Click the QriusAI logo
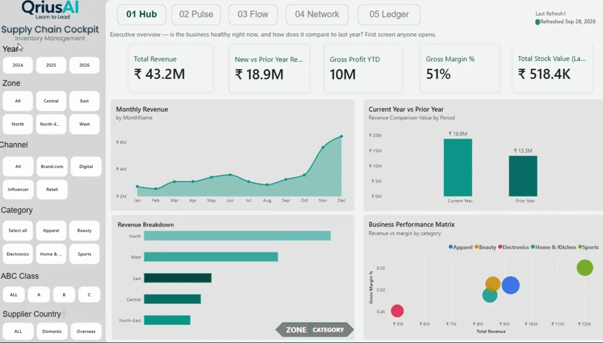The image size is (603, 343). 50,9
